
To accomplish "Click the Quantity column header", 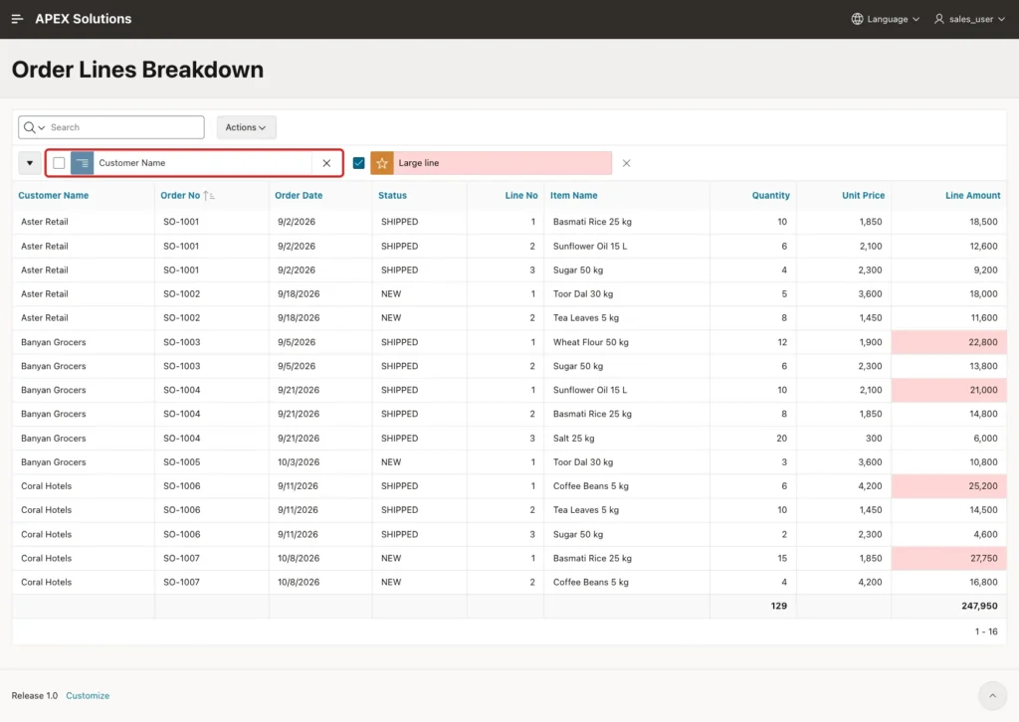I will (771, 196).
